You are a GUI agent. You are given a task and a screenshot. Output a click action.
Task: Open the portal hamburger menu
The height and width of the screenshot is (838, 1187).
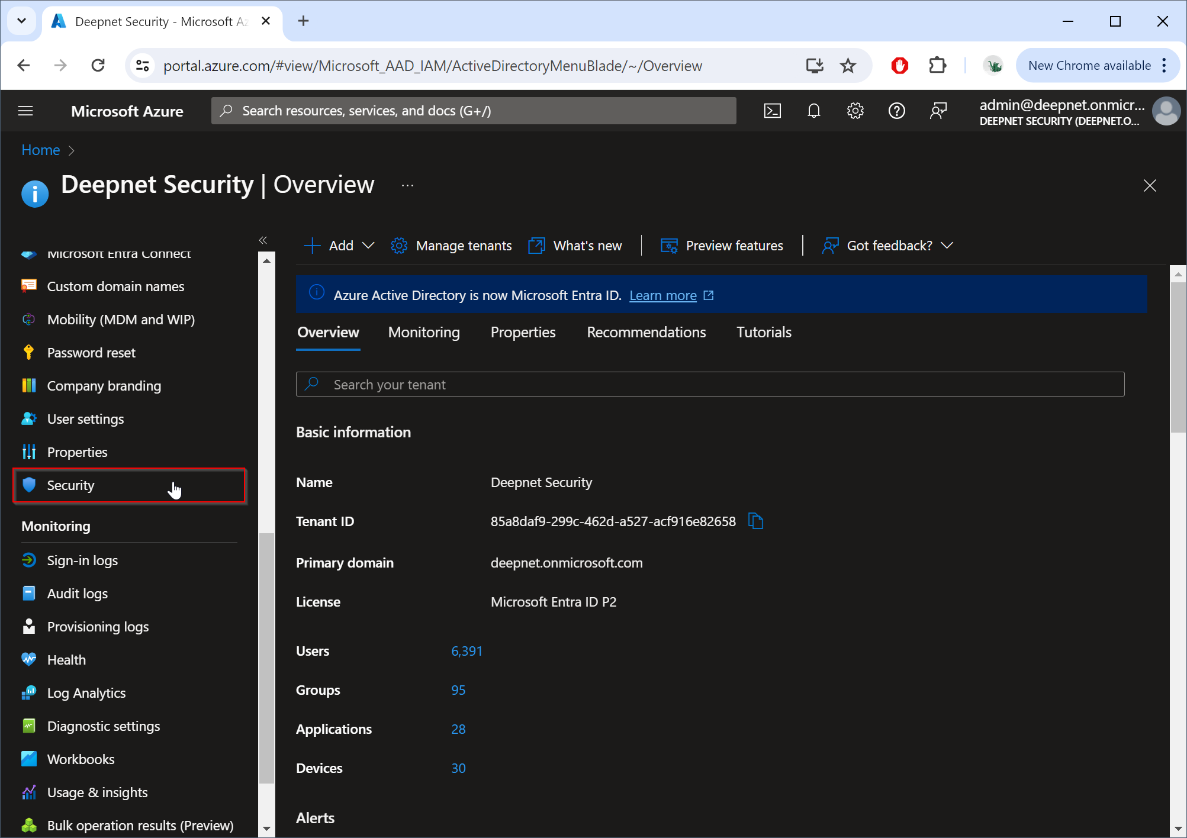(25, 111)
